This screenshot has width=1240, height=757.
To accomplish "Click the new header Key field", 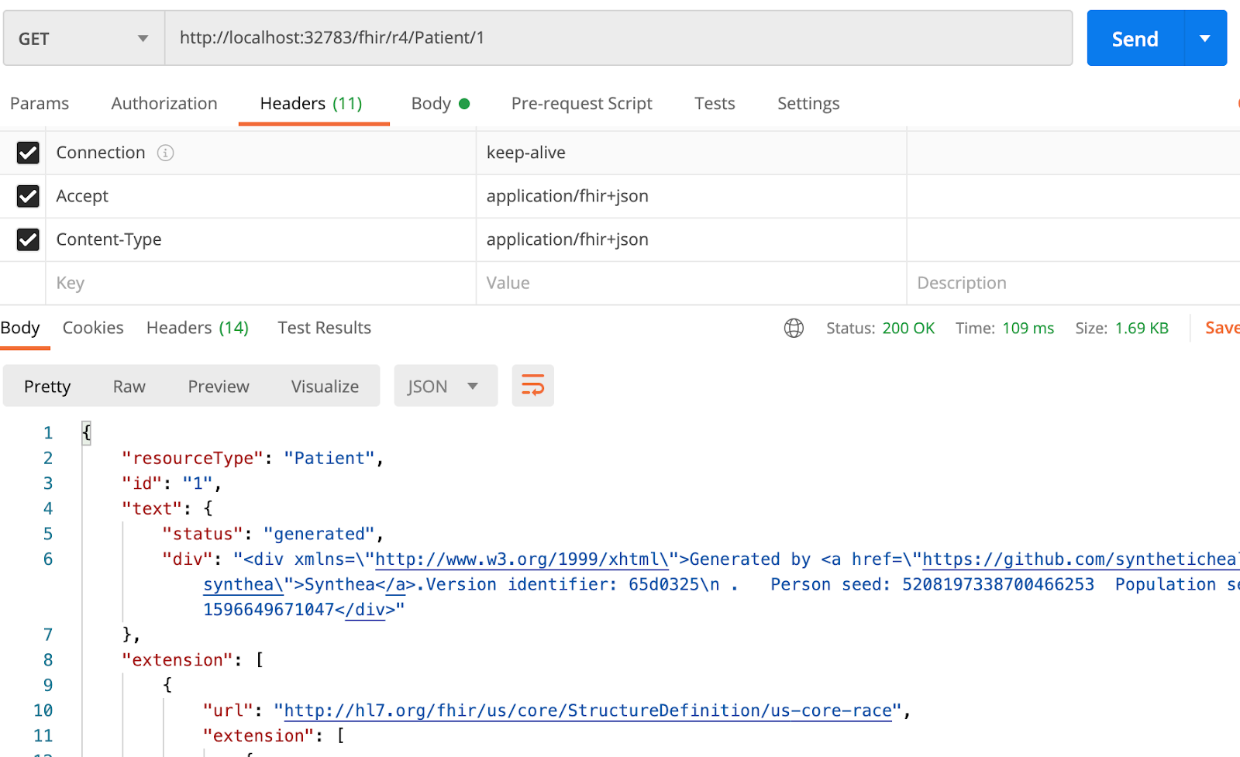I will tap(260, 283).
